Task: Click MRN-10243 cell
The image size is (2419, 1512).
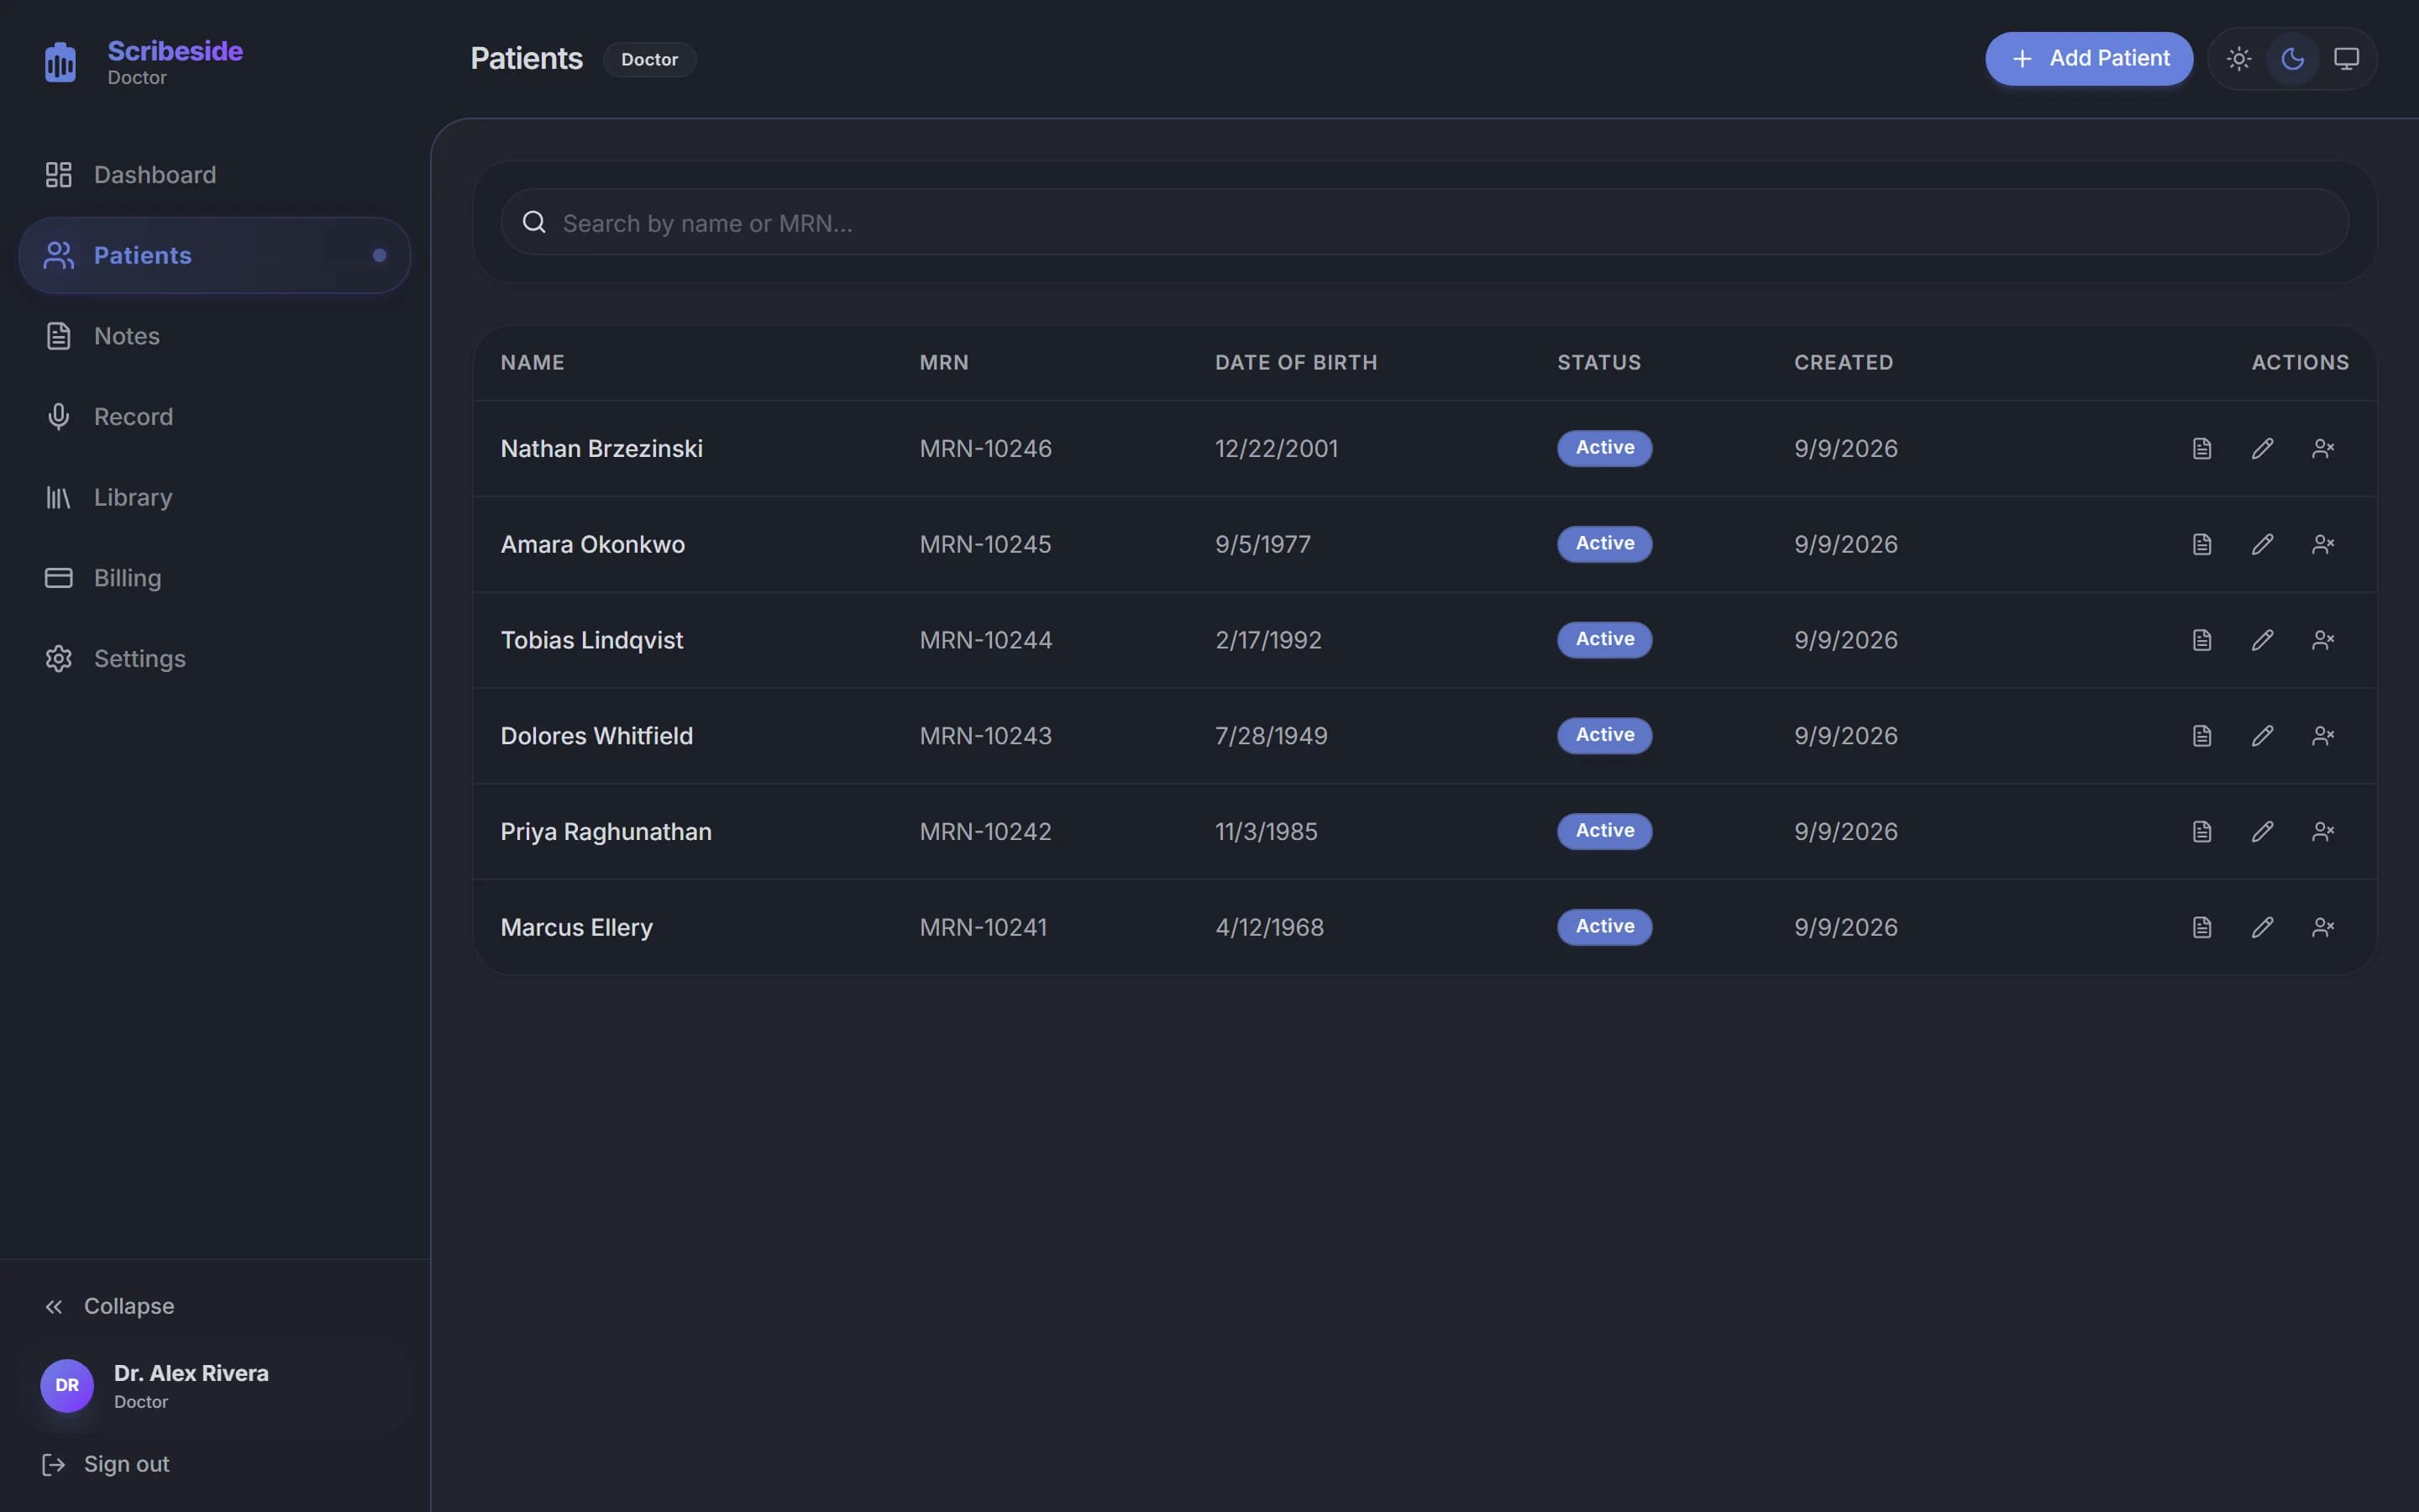Action: [985, 736]
